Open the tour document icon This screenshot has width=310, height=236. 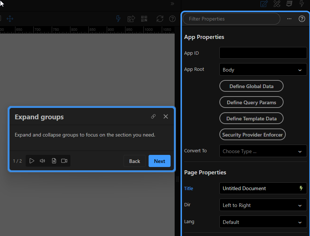[54, 161]
